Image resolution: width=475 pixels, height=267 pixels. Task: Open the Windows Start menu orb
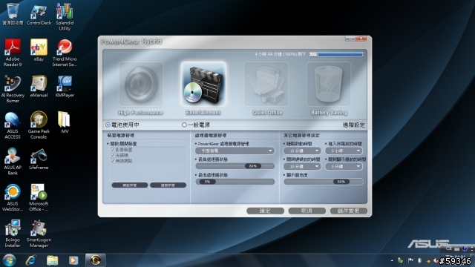click(9, 260)
